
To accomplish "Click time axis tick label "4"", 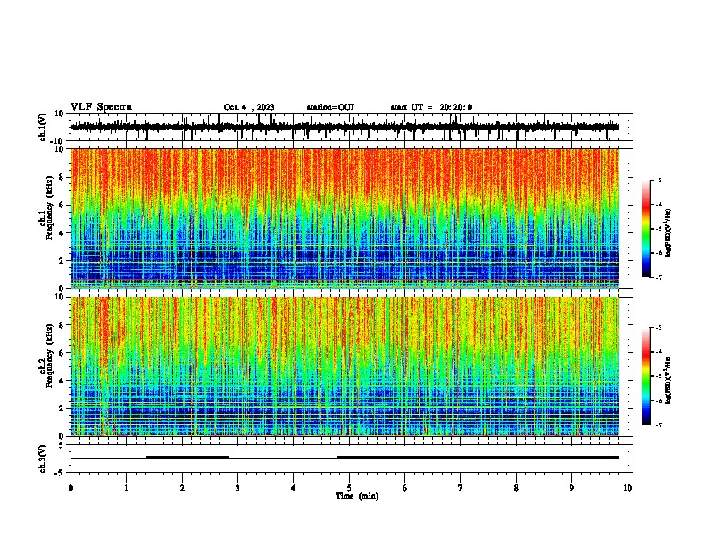I will click(294, 488).
